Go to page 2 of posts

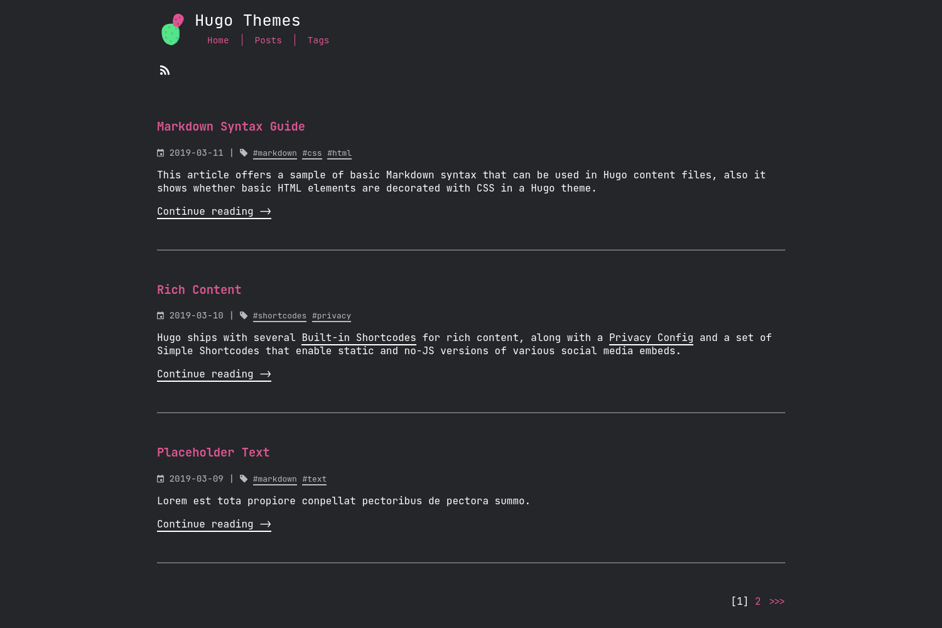[x=757, y=601]
